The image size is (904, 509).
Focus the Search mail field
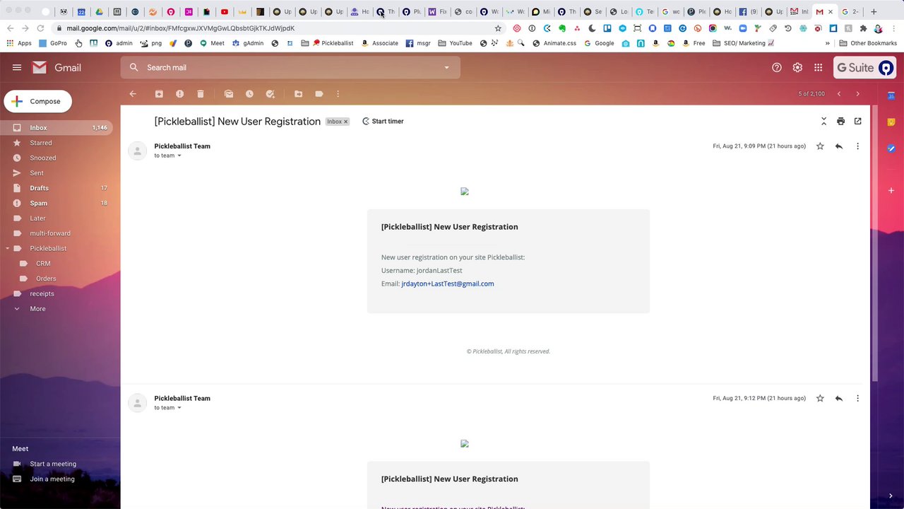[290, 68]
